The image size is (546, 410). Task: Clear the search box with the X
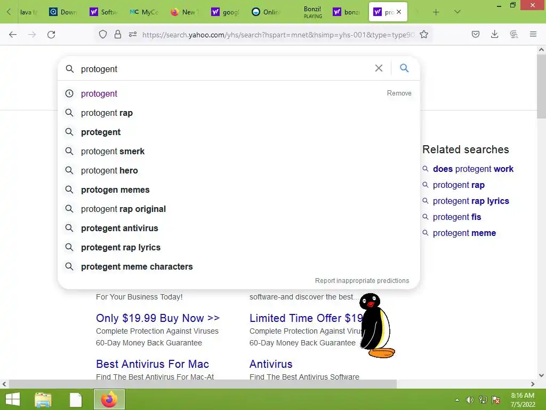pos(379,68)
